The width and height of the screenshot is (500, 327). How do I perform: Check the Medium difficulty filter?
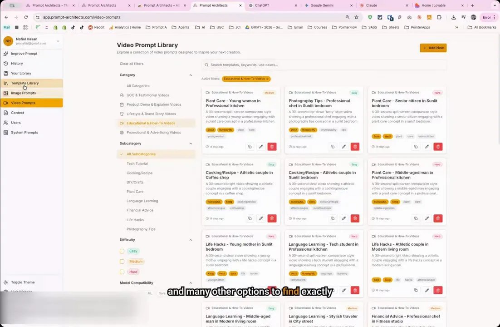(x=122, y=262)
